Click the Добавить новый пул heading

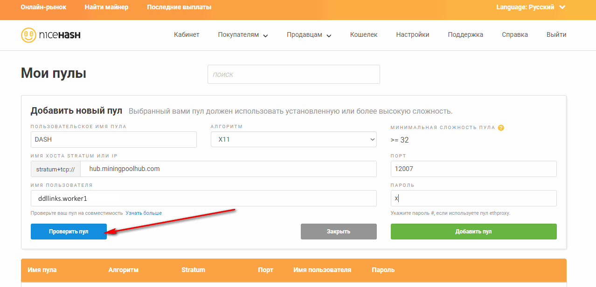coord(76,111)
